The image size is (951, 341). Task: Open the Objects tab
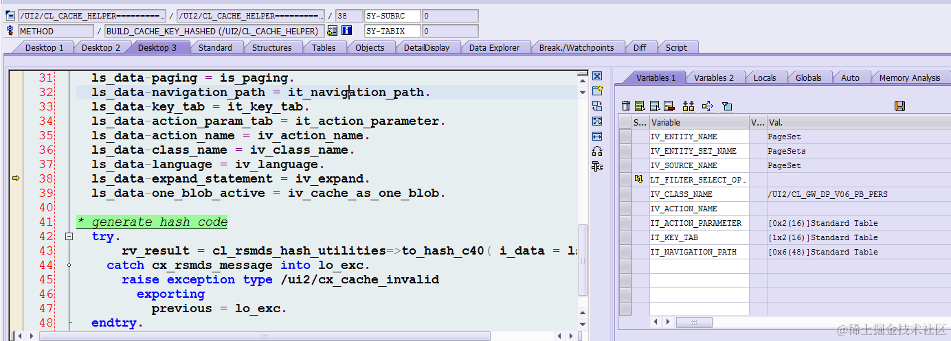click(370, 47)
